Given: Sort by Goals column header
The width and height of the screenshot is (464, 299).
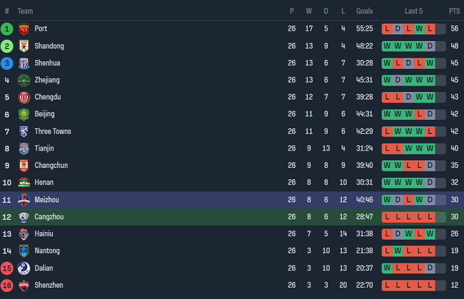Looking at the screenshot, I should (x=365, y=11).
